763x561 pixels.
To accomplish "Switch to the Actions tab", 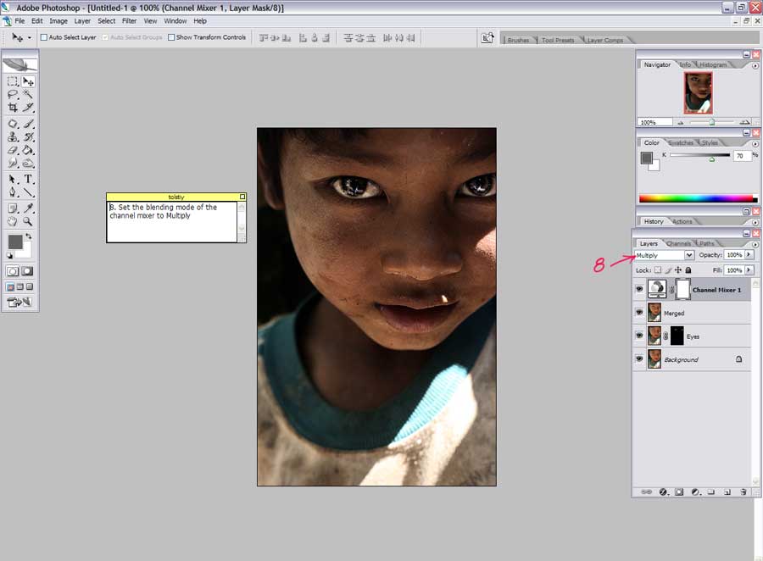I will 682,222.
